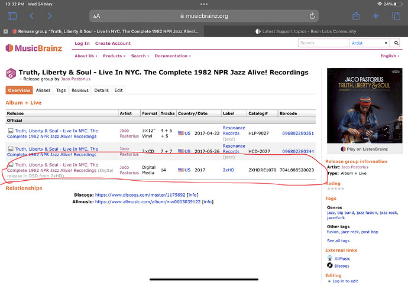408x283 pixels.
Task: Open the Artist search type dropdown
Action: [370, 43]
